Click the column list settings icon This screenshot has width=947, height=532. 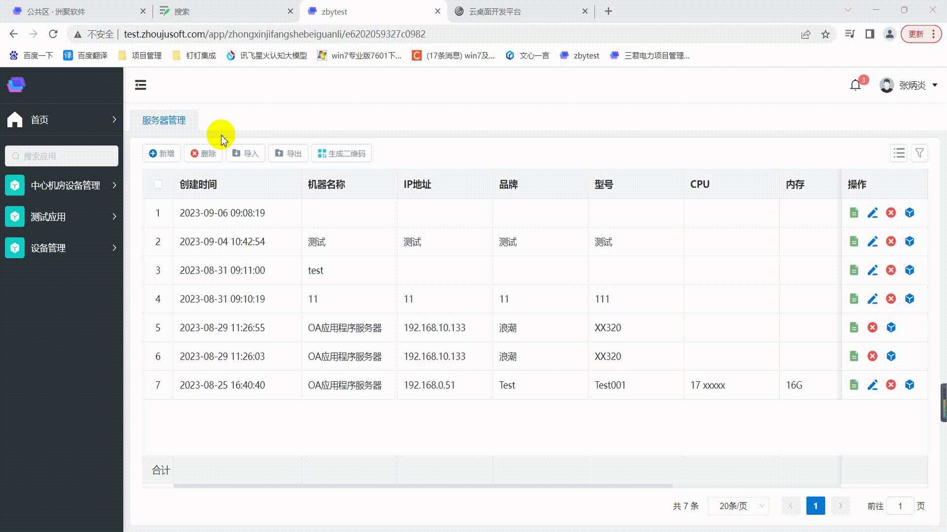click(x=899, y=153)
